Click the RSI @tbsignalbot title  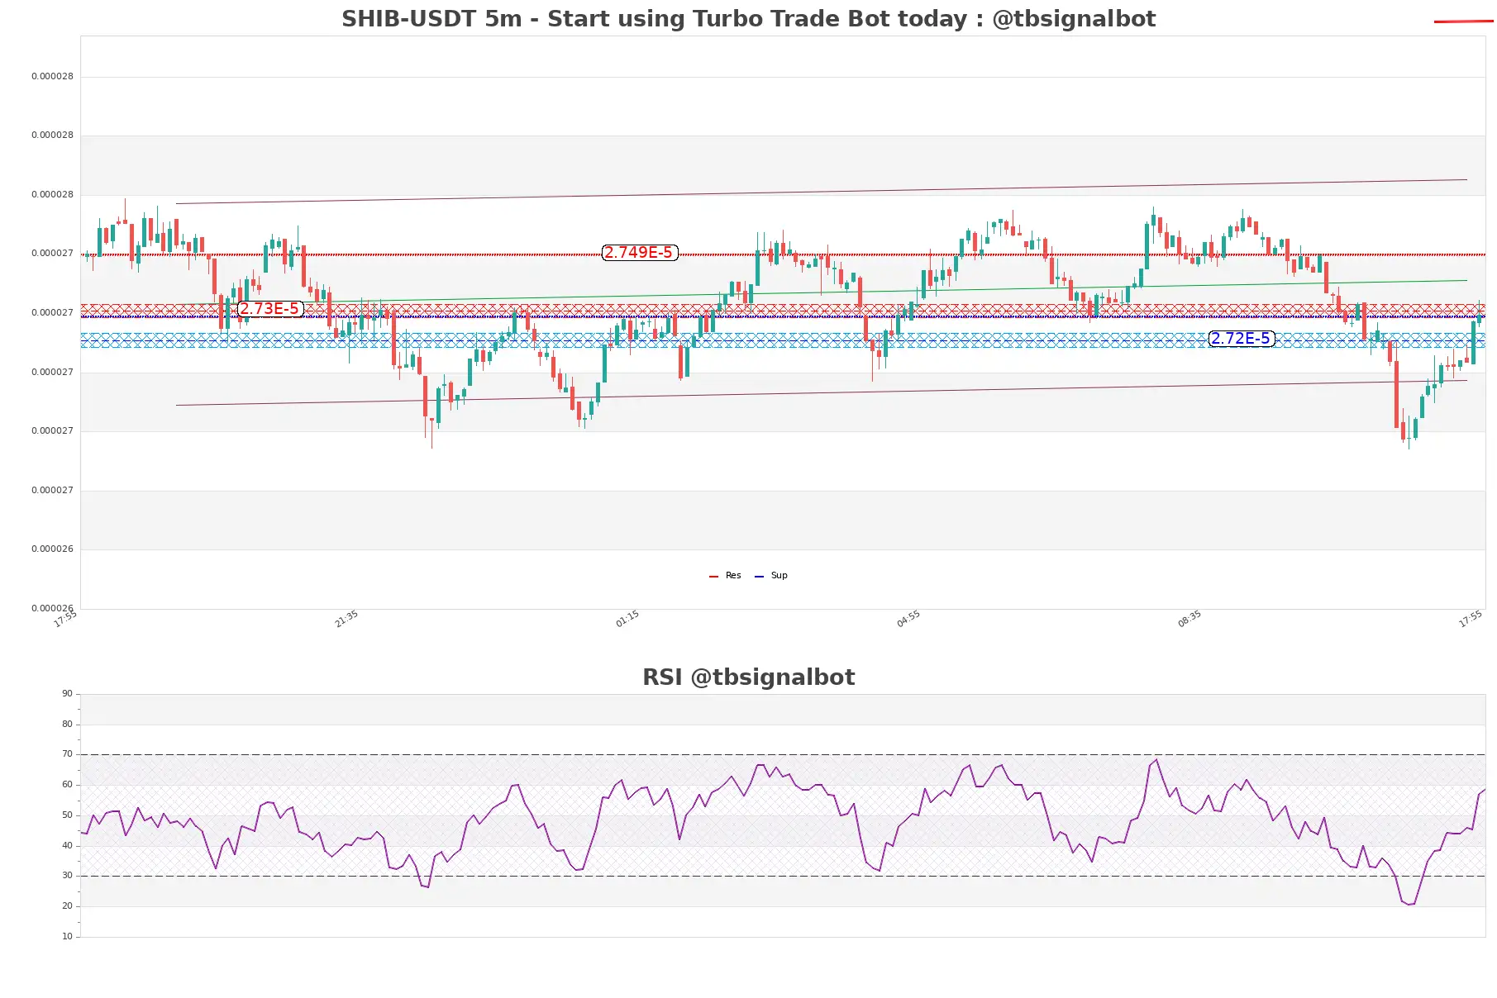[x=749, y=677]
